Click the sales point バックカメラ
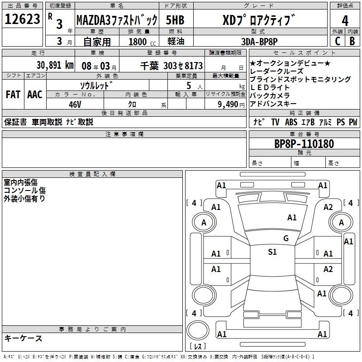The height and width of the screenshot is (362, 362). coord(270,95)
